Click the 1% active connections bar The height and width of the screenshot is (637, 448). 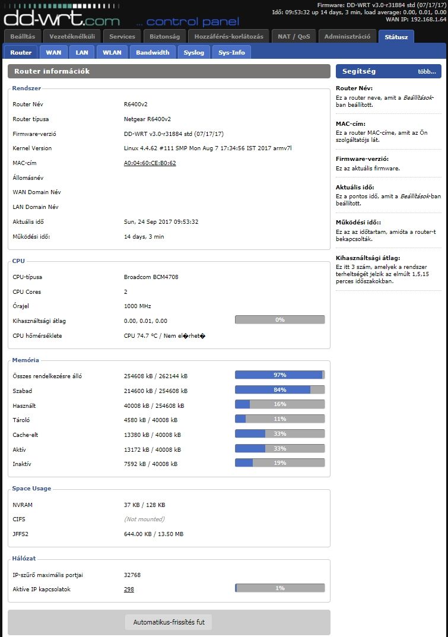point(280,588)
